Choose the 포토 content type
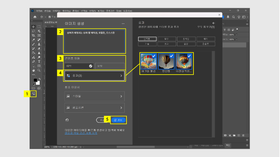 (x=110, y=66)
